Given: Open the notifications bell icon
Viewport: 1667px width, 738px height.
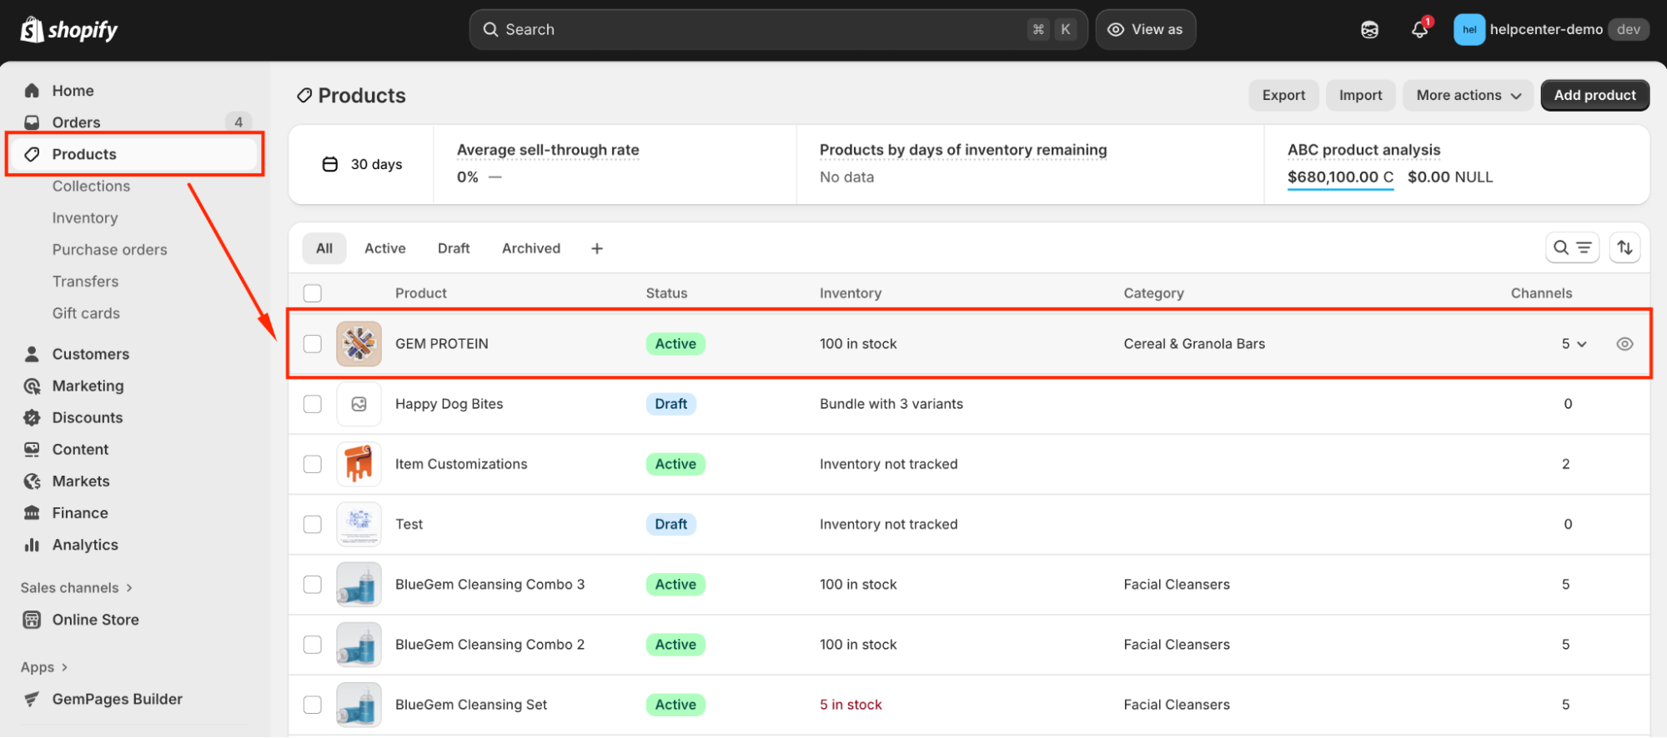Looking at the screenshot, I should (x=1418, y=30).
